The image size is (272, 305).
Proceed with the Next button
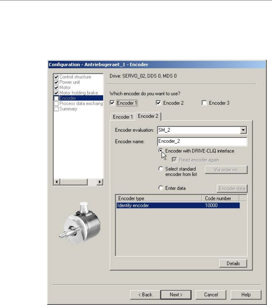coord(176,295)
